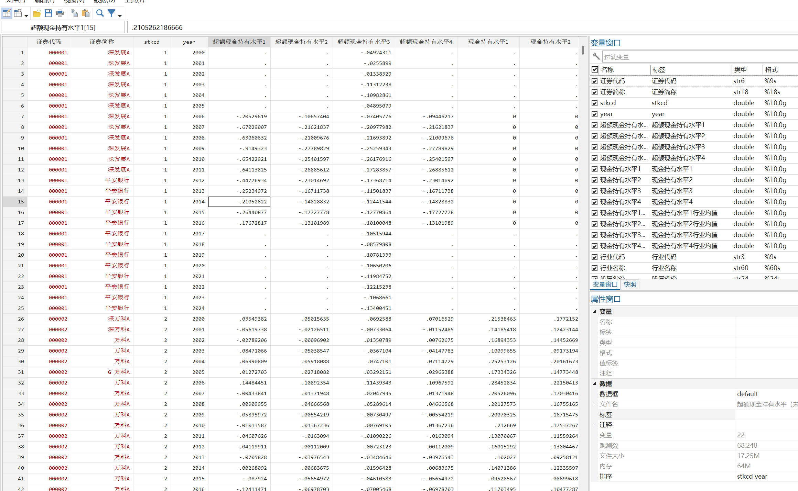Click the copy icon in toolbar

point(74,13)
